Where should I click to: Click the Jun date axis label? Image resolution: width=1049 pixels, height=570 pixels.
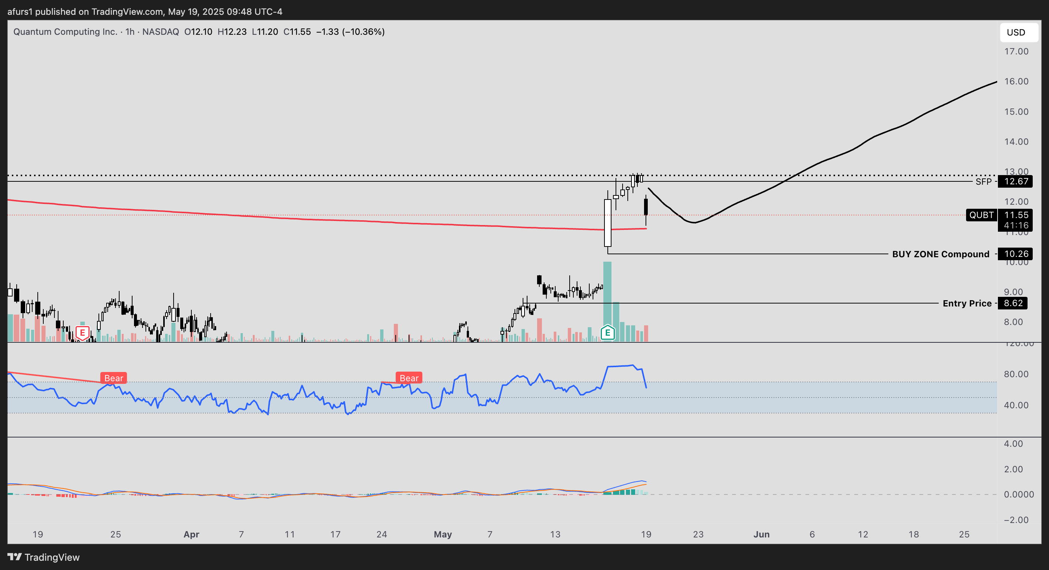click(761, 534)
